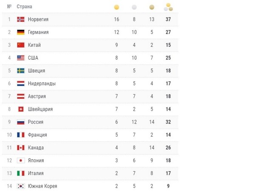Click the Germany flag icon
This screenshot has height=192, width=255.
click(20, 32)
